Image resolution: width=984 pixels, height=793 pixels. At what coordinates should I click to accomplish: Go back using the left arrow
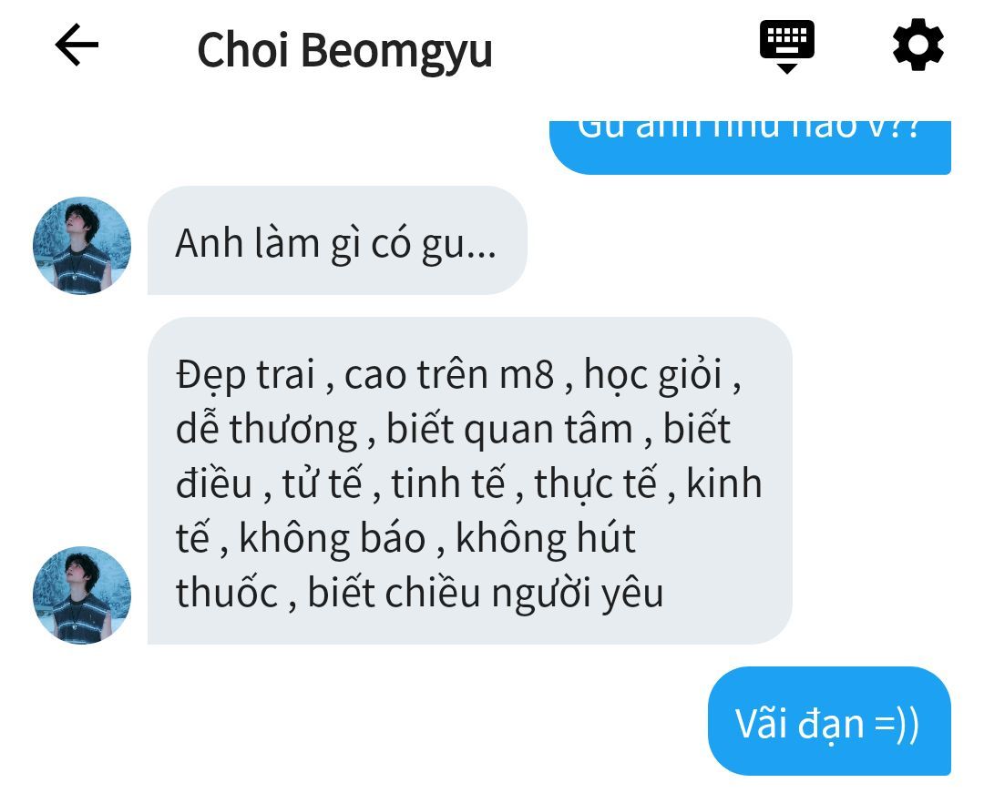tap(77, 45)
